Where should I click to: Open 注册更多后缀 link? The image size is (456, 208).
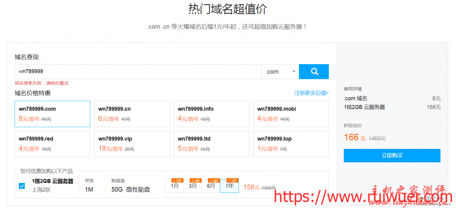(x=311, y=93)
